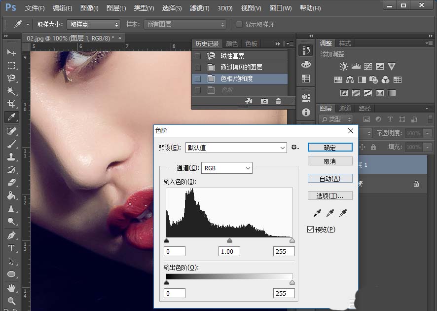Screen dimensions: 437x311
Task: Click the Auto button in Levels
Action: 329,179
